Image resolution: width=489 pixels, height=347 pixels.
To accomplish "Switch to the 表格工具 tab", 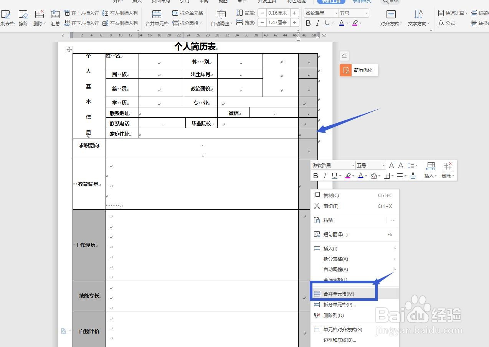I will tap(331, 2).
